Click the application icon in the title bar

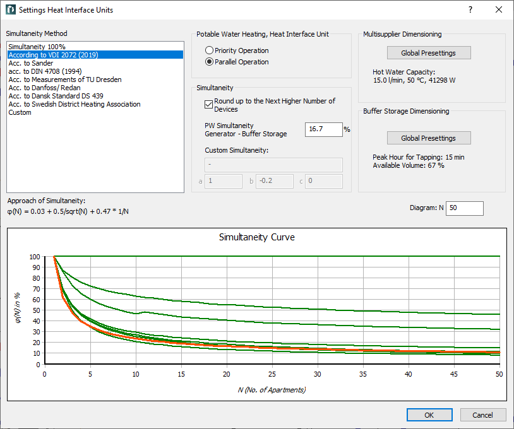click(x=11, y=9)
